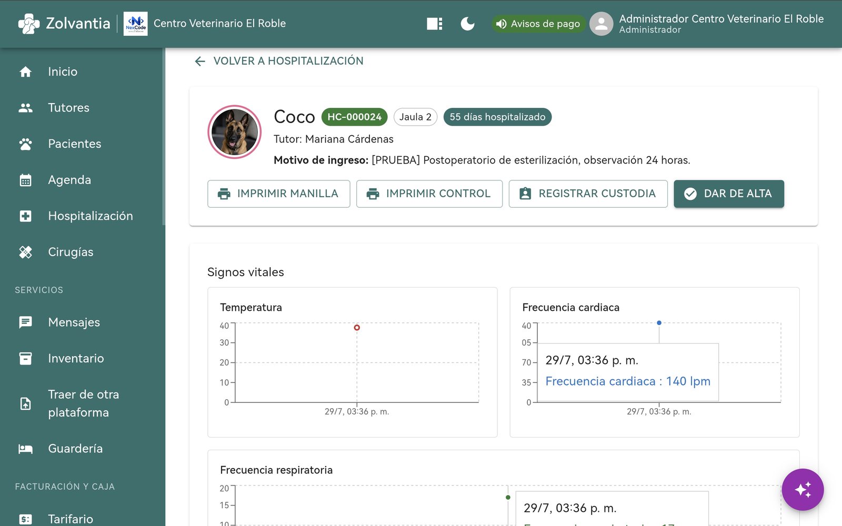This screenshot has width=842, height=526.
Task: Click the Zolvantia logo icon
Action: tap(29, 24)
